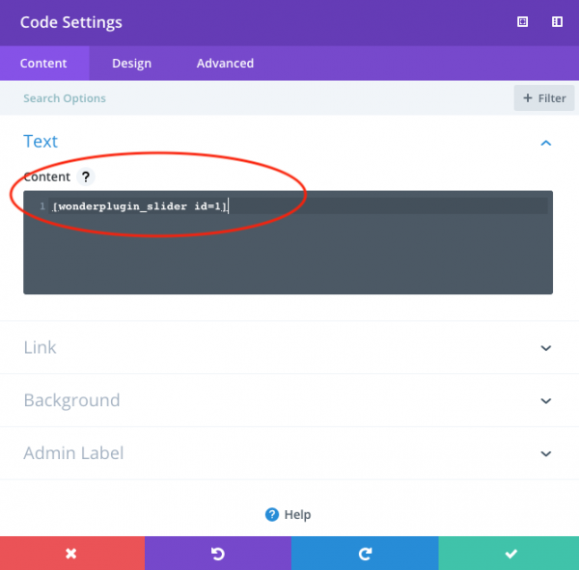Viewport: 579px width, 570px height.
Task: Click the blue Help question mark icon
Action: click(272, 514)
